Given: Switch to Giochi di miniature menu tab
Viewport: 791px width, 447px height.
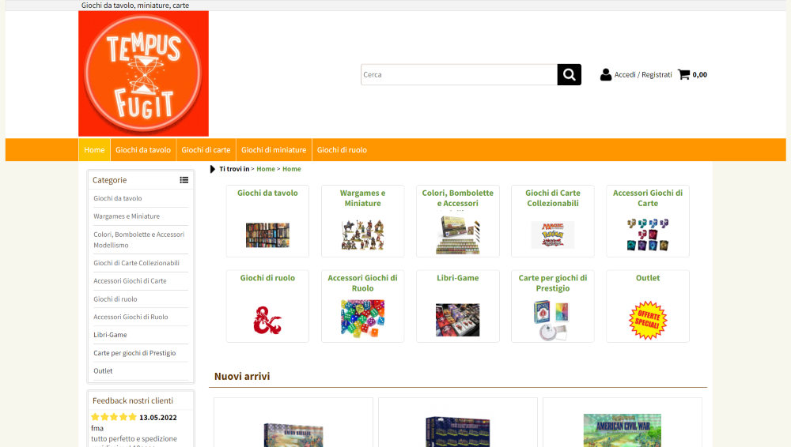Looking at the screenshot, I should [274, 150].
